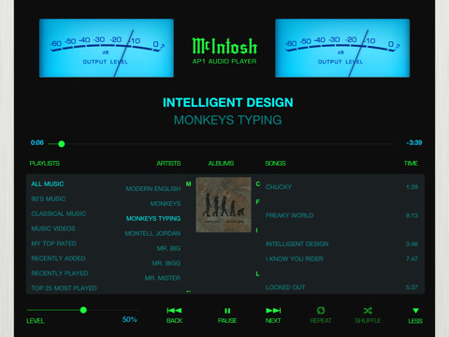Toggle the Repeat icon
The width and height of the screenshot is (449, 337).
[x=321, y=310]
